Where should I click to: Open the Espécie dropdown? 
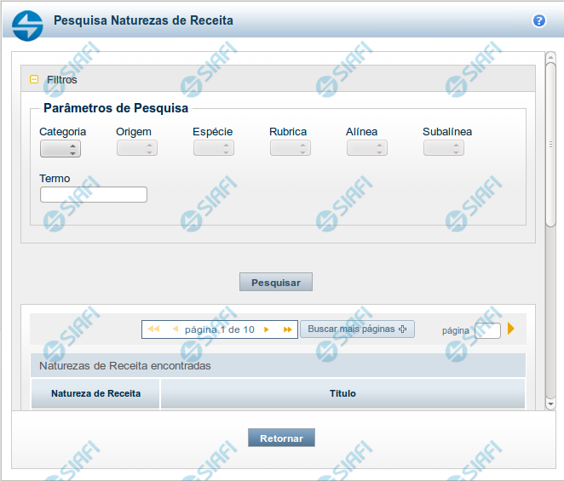coord(214,148)
